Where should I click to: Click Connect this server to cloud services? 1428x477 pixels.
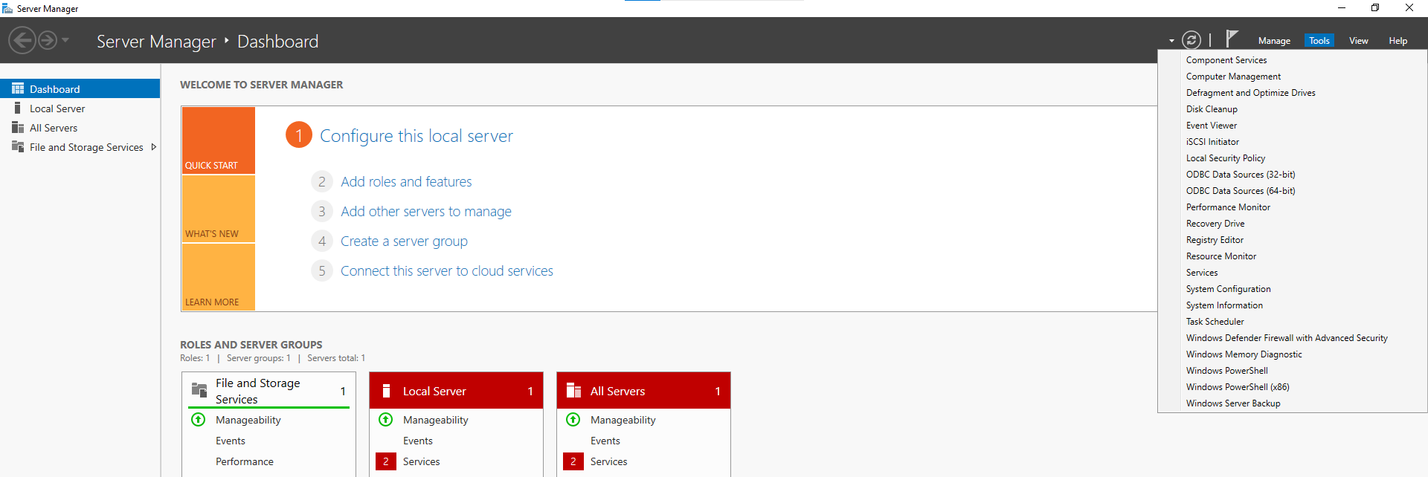[x=447, y=270]
